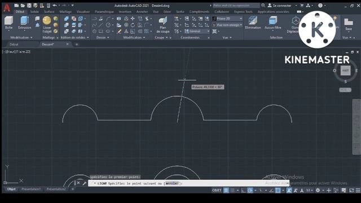Image resolution: width=361 pixels, height=203 pixels.
Task: Toggle Object snap tracking angle icon in status bar
Action: tap(271, 191)
